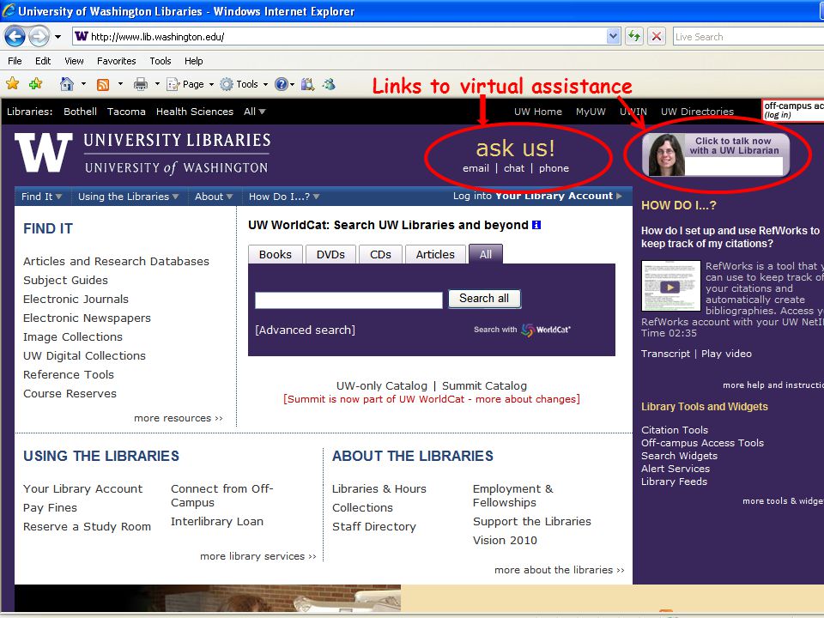
Task: Click into the Live Search box
Action: pos(748,37)
